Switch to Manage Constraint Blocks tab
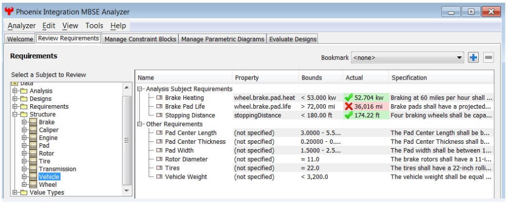 (x=140, y=39)
